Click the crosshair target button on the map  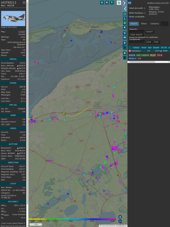coord(125,14)
